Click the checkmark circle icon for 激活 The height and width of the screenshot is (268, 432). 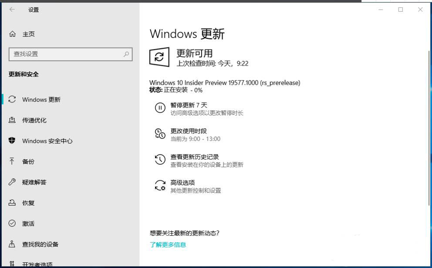(12, 223)
